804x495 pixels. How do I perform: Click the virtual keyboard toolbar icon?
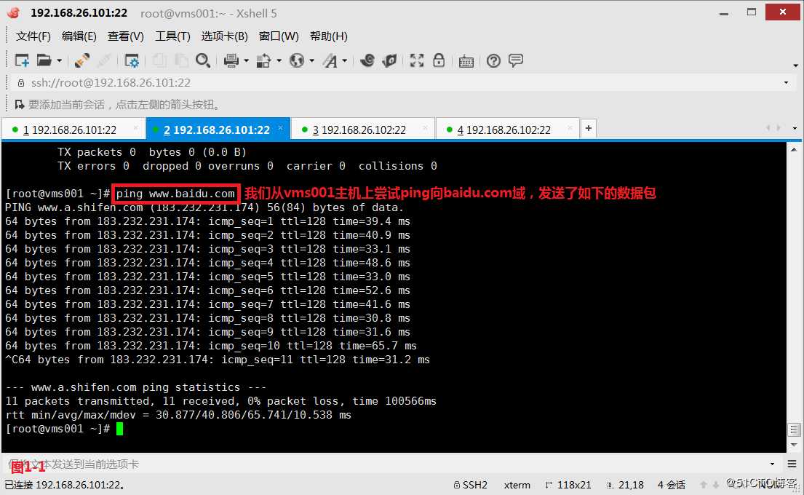click(466, 61)
